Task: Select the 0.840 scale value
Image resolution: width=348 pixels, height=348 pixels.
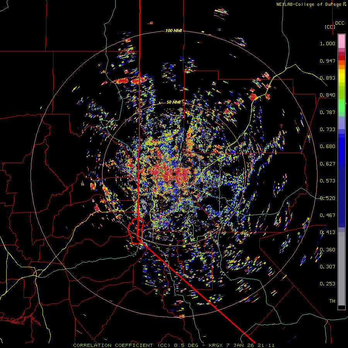Action: point(328,95)
